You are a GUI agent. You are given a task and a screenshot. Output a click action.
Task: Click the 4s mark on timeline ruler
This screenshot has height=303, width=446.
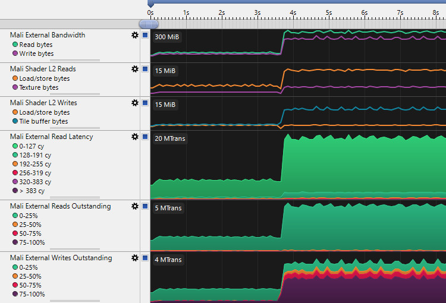(x=293, y=12)
